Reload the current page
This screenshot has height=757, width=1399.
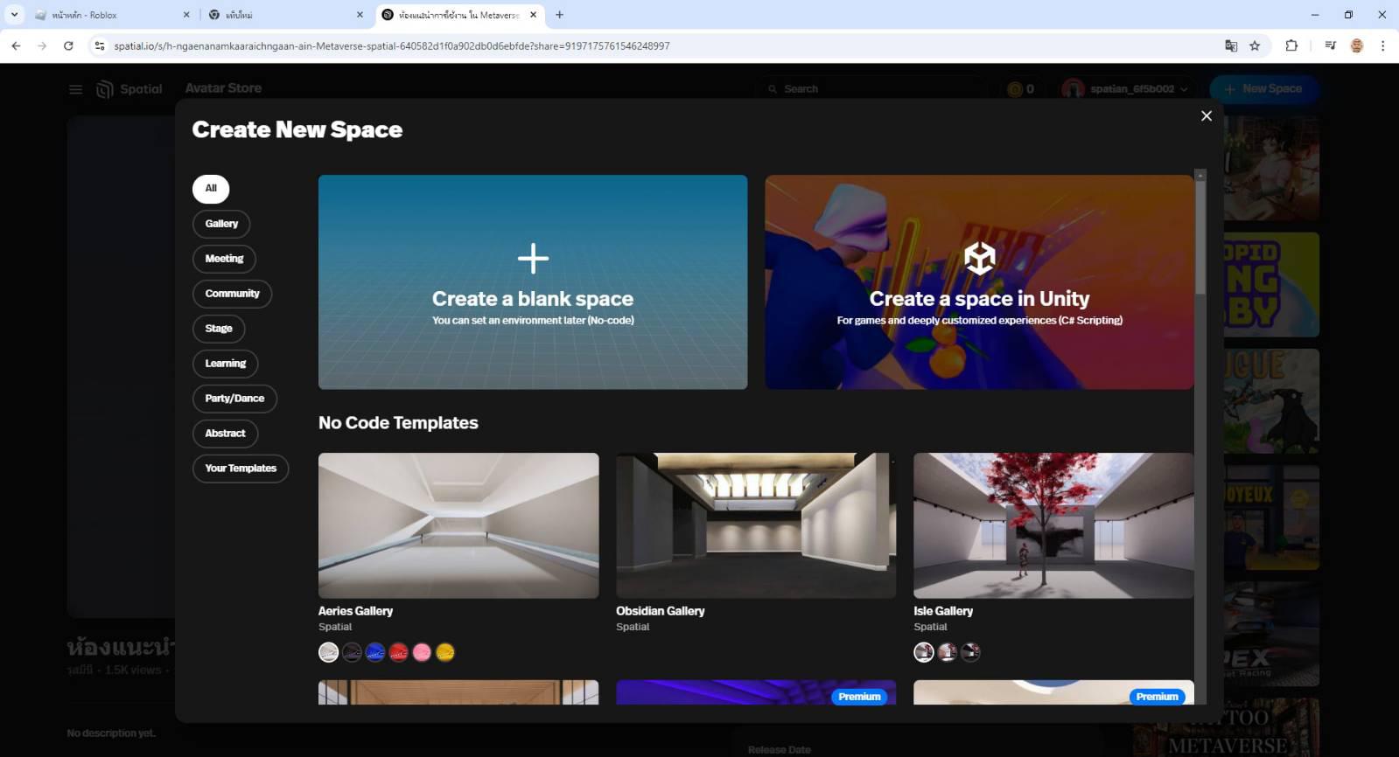(68, 45)
